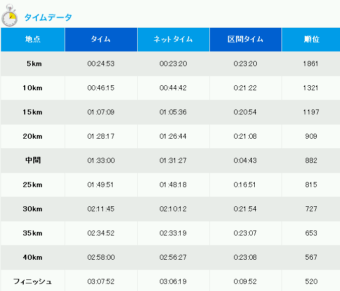
Task: Click the 中間 row label
Action: tap(33, 160)
